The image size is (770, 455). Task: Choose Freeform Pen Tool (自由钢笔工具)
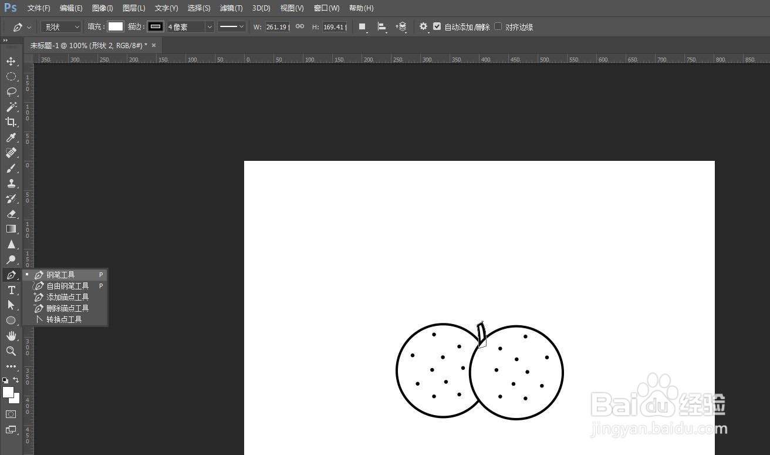[65, 286]
